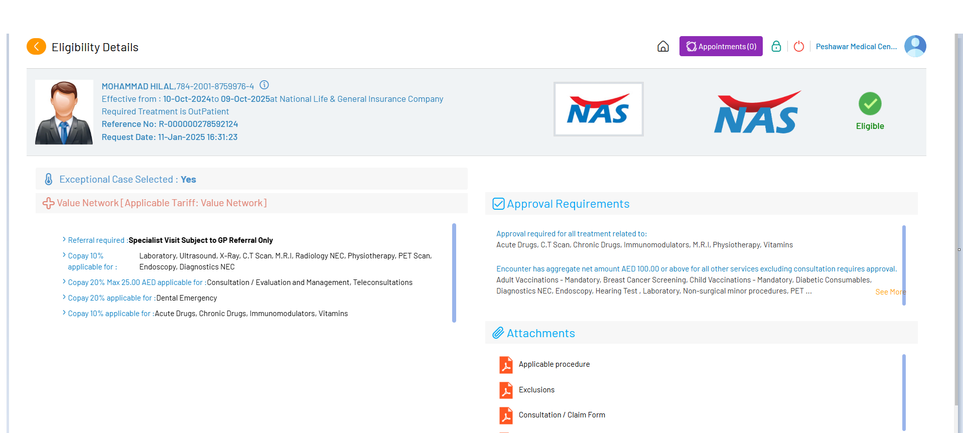Click the Attachments panel scrollbar
The width and height of the screenshot is (963, 433).
pos(904,392)
